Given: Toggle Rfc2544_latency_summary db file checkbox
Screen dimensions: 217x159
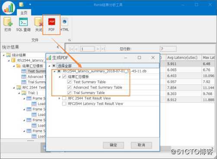Looking at the screenshot, I should pos(59,71).
